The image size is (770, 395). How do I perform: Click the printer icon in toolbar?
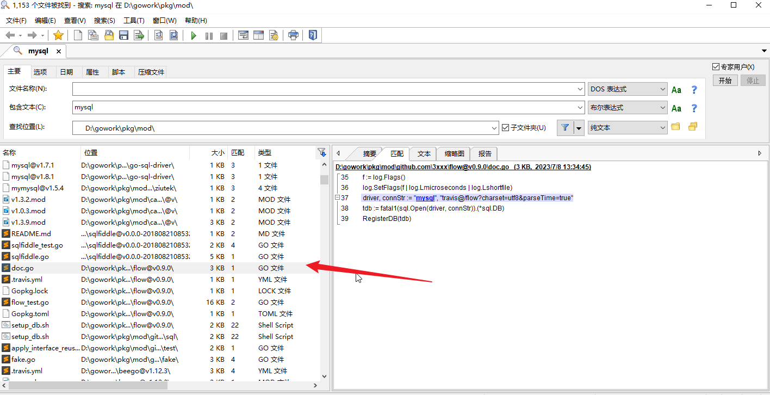pyautogui.click(x=293, y=36)
